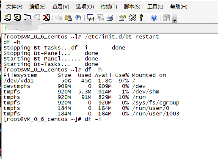Click the Disconnect red X icon
The width and height of the screenshot is (218, 159).
[47, 18]
